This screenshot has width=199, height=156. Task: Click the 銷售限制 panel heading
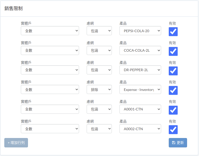(13, 8)
